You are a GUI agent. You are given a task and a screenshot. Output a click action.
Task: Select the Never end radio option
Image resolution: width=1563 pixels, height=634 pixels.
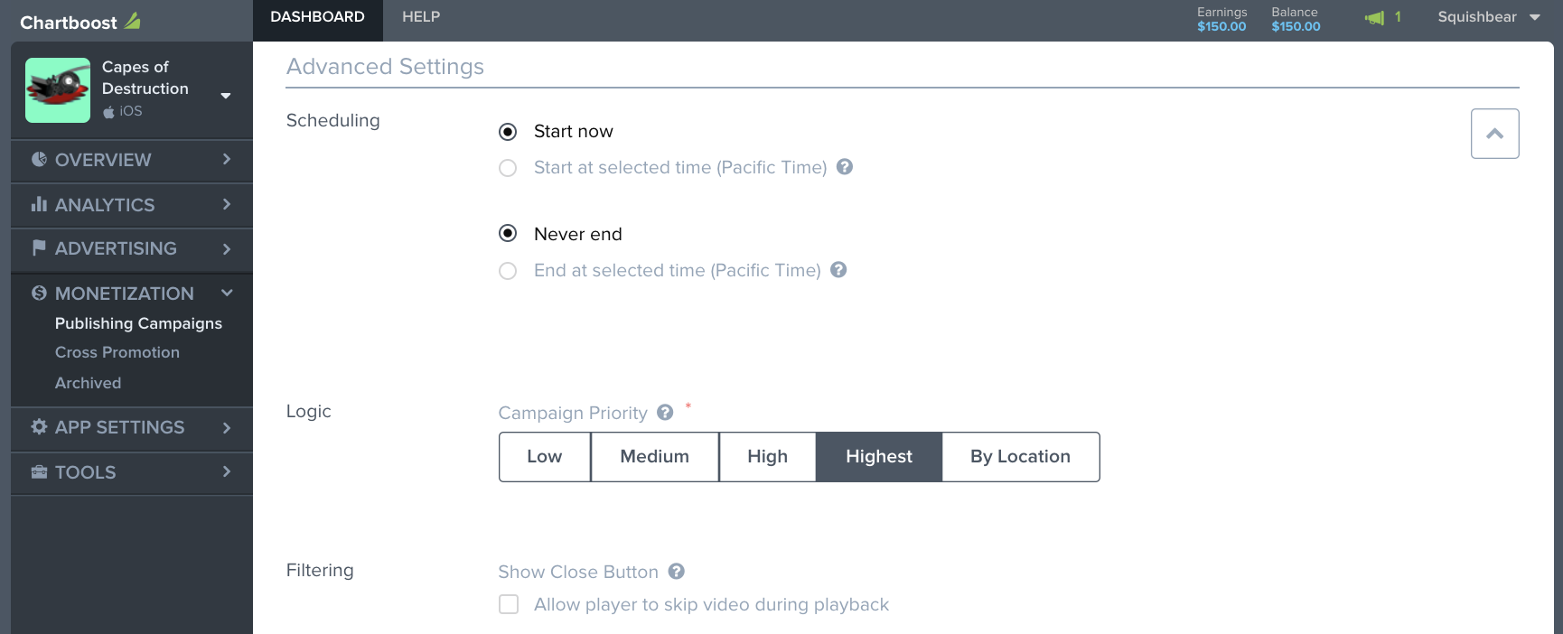coord(508,233)
